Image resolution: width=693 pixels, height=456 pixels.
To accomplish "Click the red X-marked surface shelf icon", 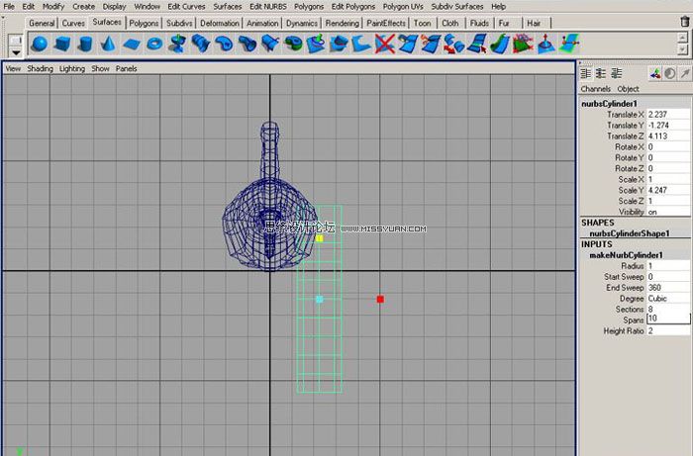I will click(384, 43).
